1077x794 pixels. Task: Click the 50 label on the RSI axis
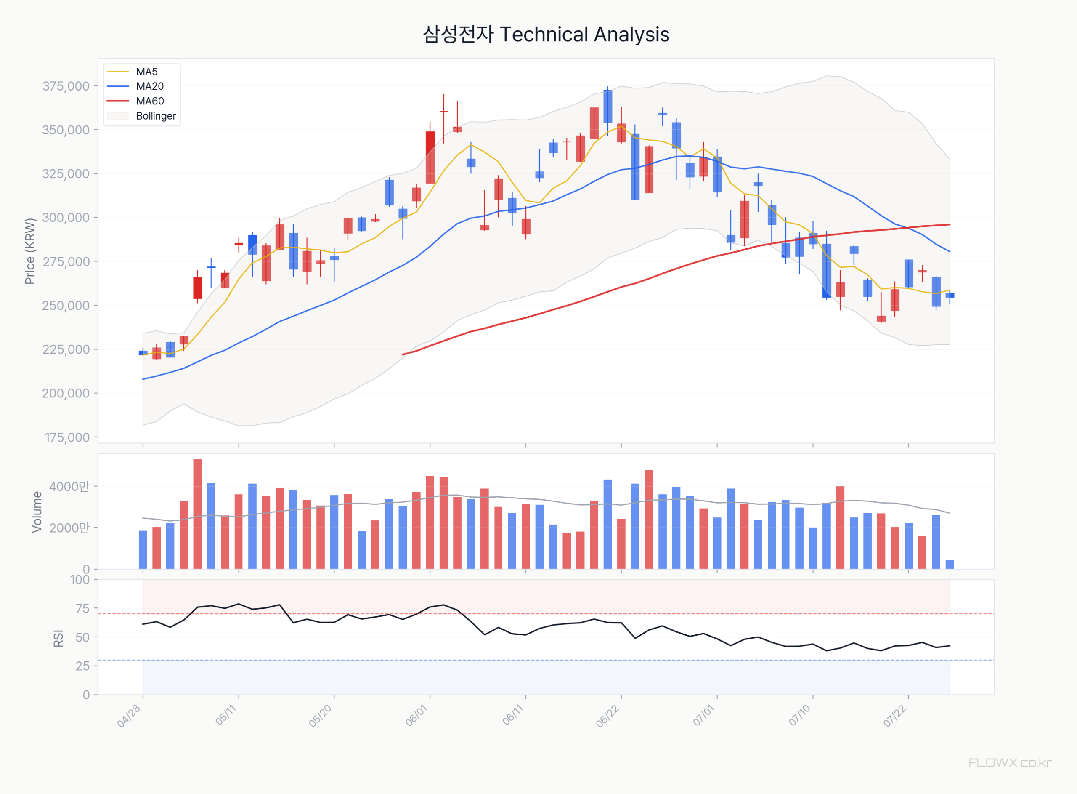point(82,637)
